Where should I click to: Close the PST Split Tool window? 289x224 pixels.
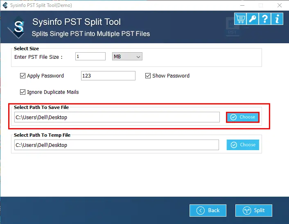pos(280,5)
